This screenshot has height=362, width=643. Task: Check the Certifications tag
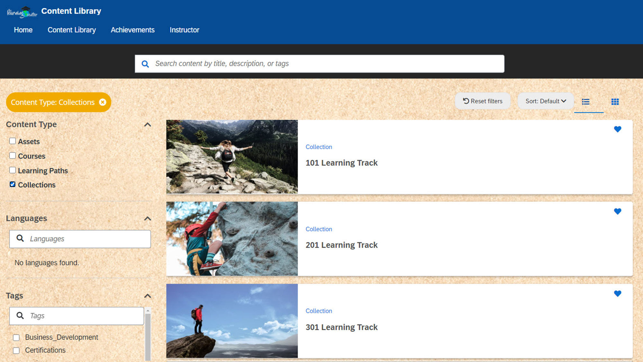[x=16, y=350]
